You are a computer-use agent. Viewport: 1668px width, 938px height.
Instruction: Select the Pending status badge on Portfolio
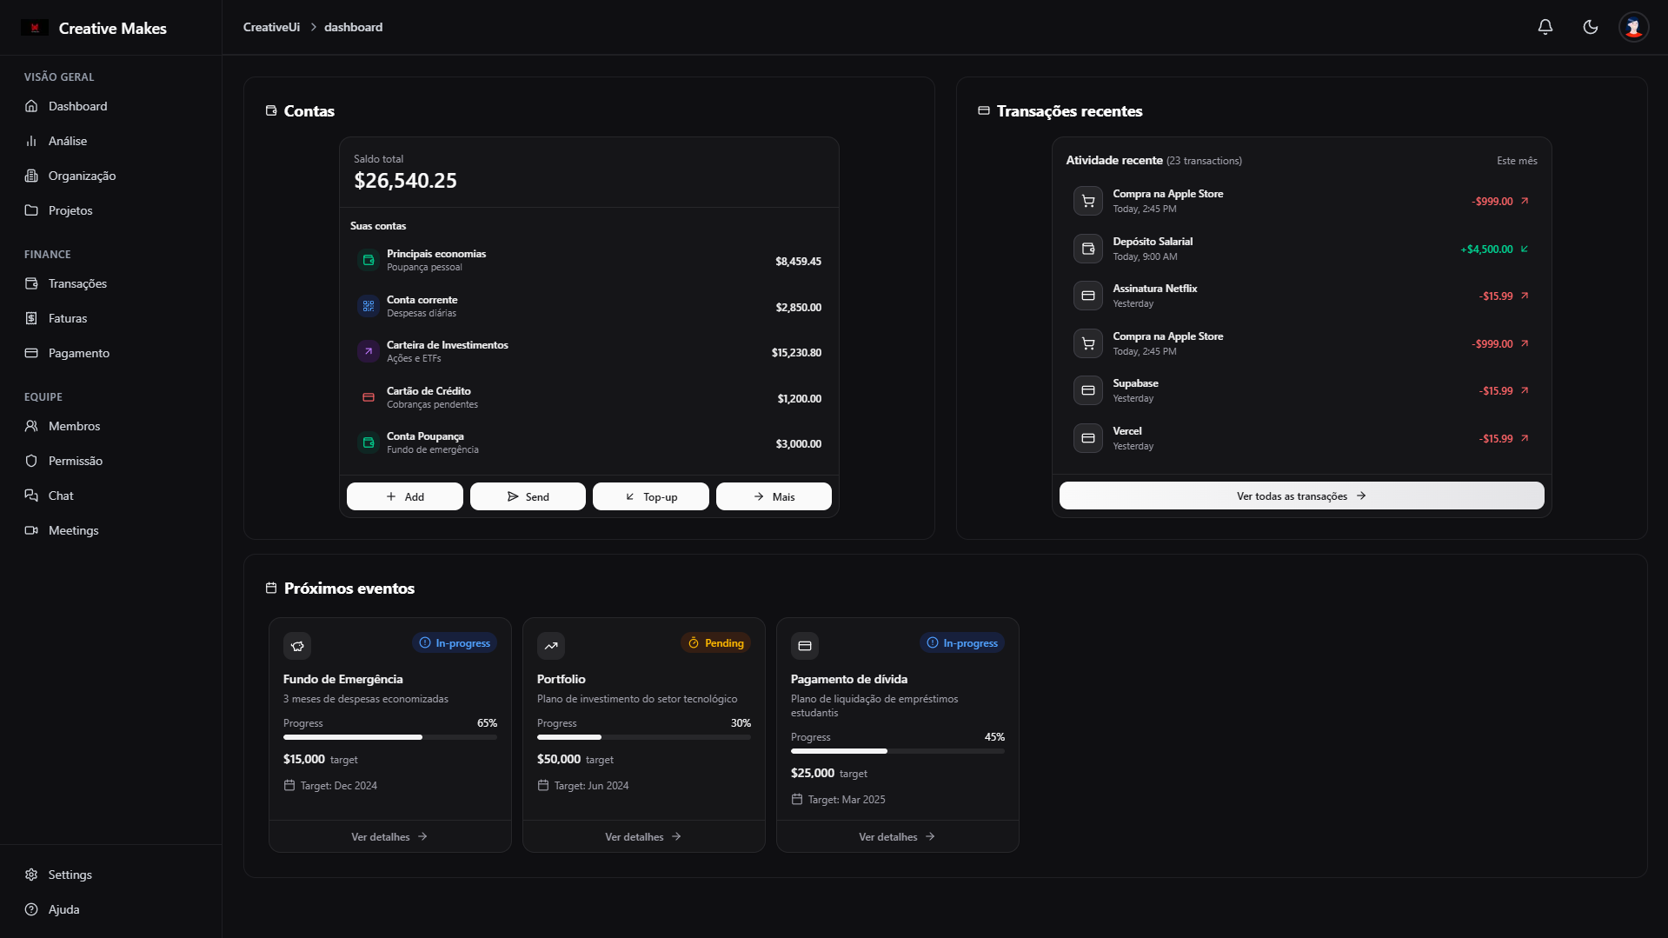715,642
